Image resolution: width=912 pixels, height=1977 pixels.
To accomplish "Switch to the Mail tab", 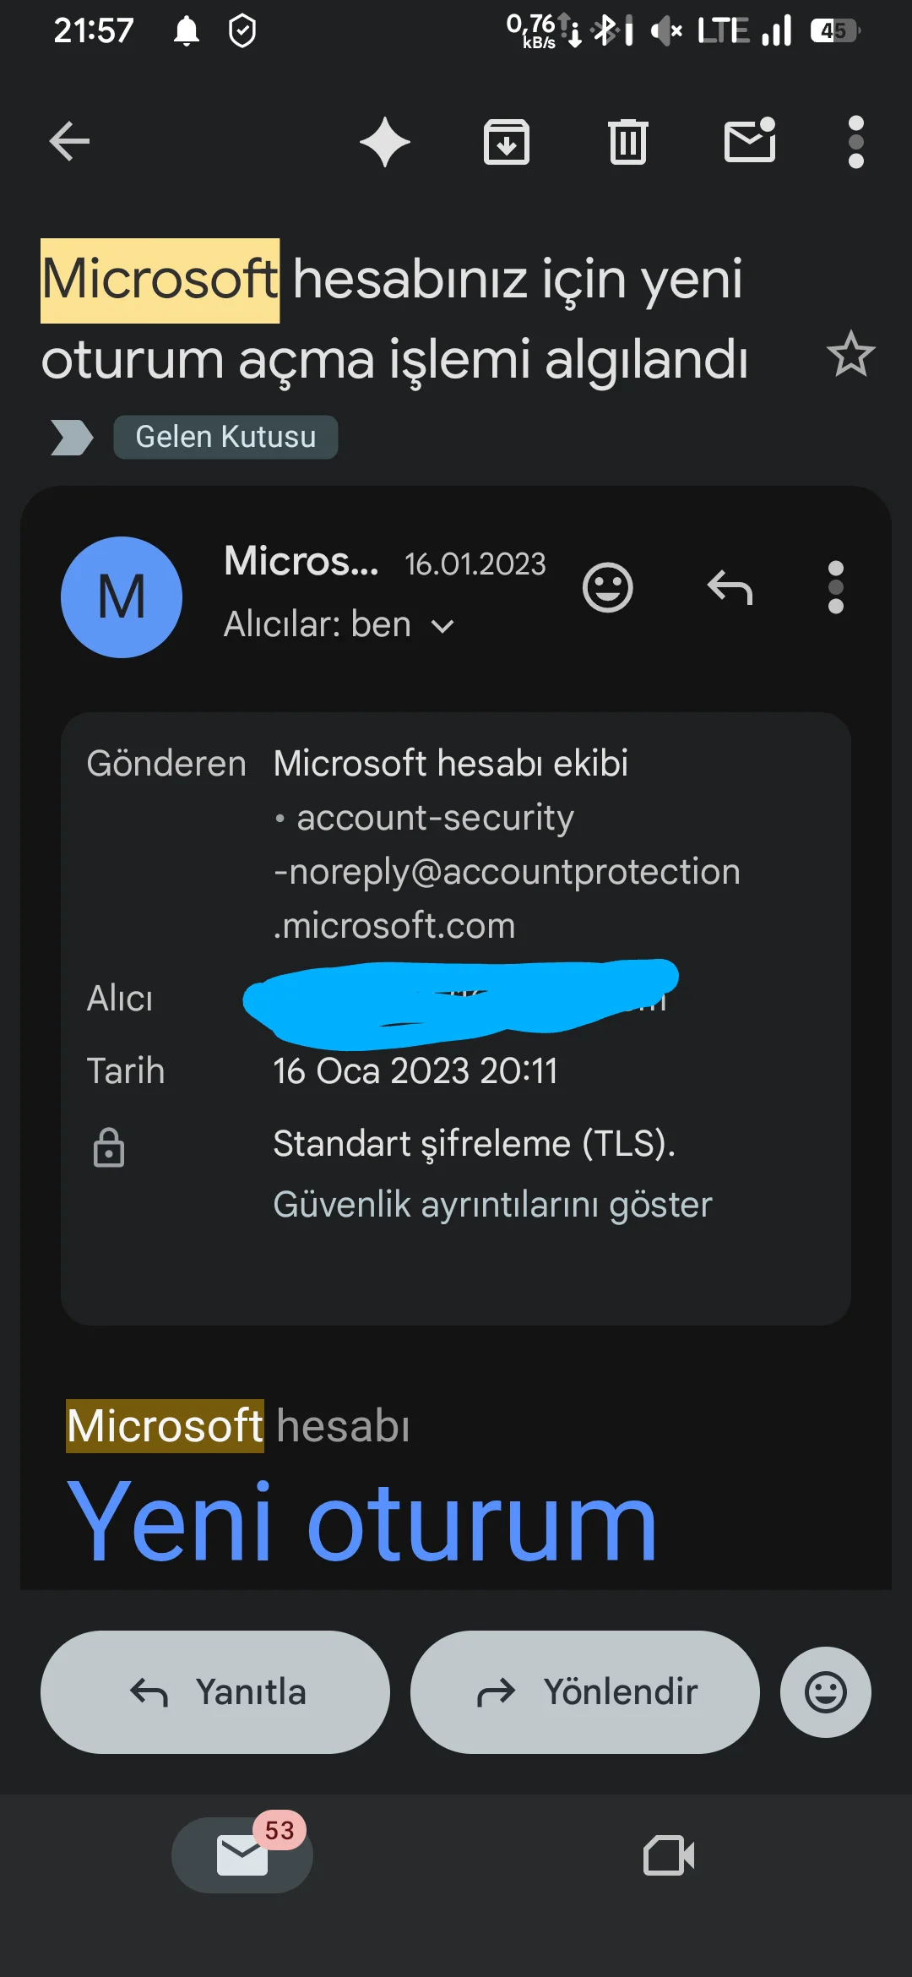I will click(242, 1855).
